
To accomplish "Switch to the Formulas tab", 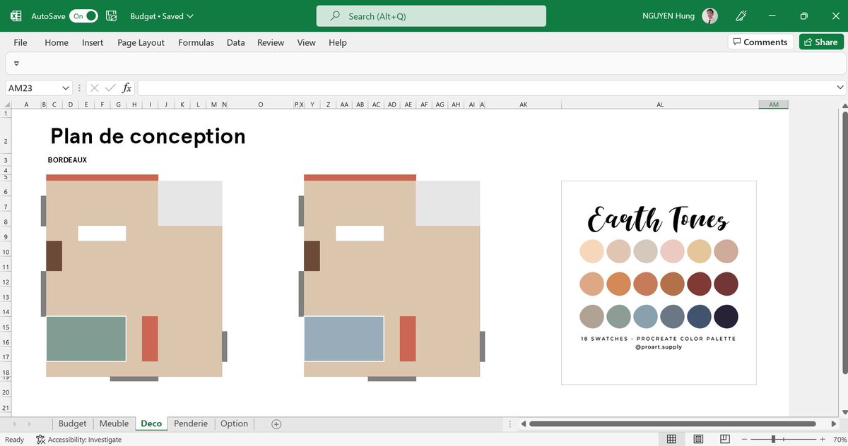I will (x=196, y=42).
